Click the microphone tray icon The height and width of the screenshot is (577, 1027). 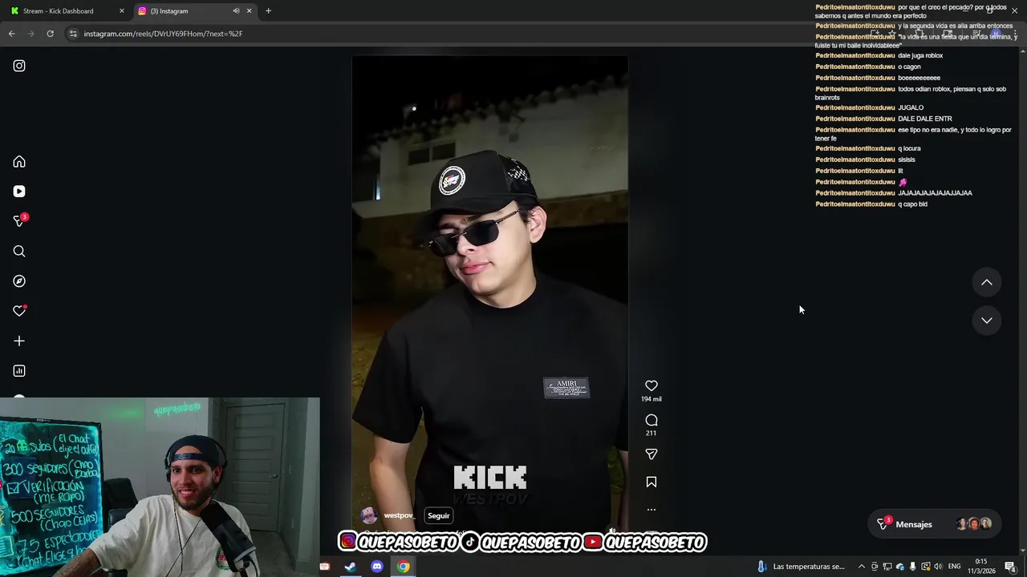(x=913, y=567)
